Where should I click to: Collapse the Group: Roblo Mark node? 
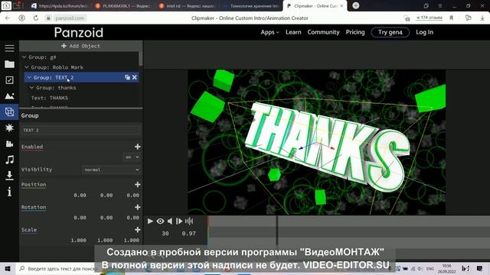(x=27, y=67)
